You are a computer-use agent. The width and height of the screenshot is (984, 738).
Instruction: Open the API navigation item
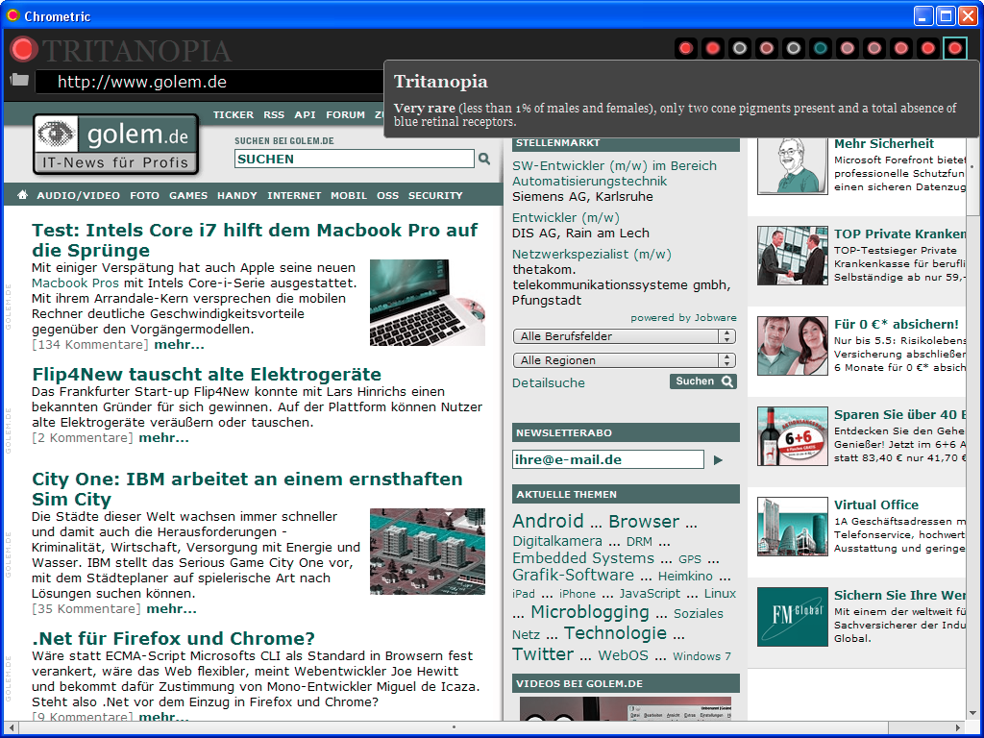(x=305, y=115)
